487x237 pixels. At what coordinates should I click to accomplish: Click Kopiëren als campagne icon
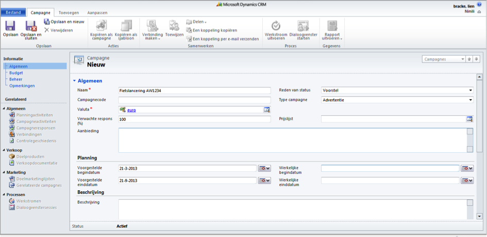pyautogui.click(x=102, y=26)
